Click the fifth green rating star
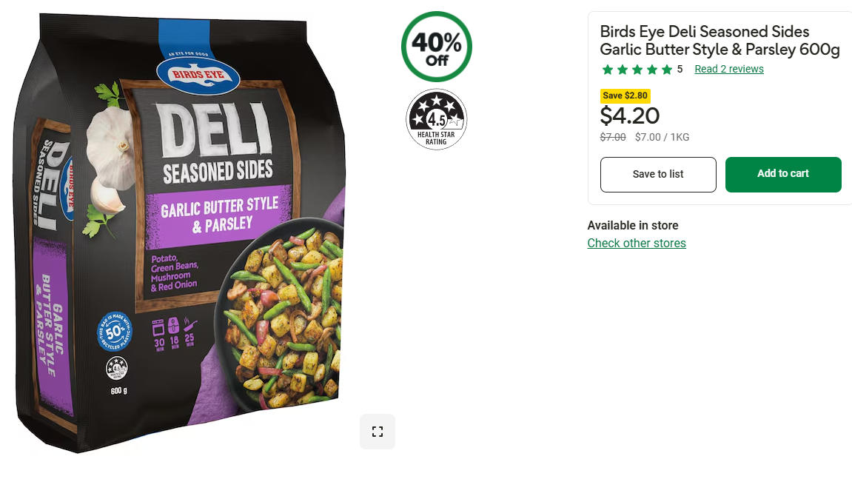 tap(667, 69)
